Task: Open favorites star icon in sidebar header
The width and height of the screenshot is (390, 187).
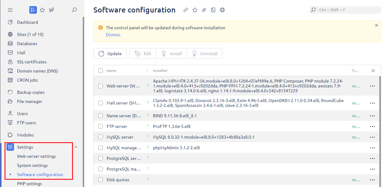Action: pos(42,10)
